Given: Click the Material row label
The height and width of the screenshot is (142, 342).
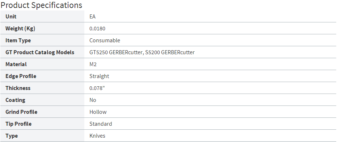Looking at the screenshot, I should [x=16, y=64].
